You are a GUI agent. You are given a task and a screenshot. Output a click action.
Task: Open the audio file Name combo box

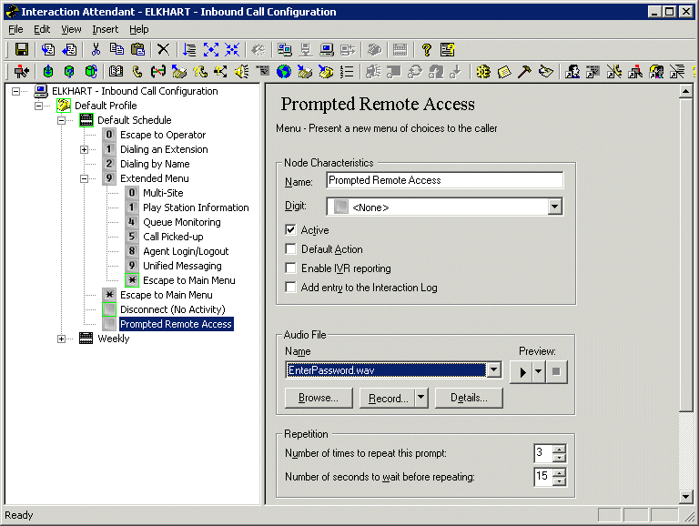point(493,369)
